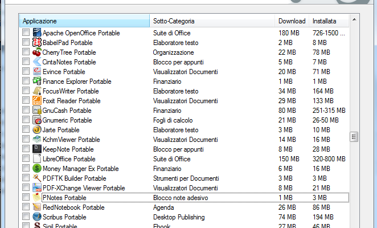Click the 'Desktop Publishing' cell
377x228 pixels.
pos(179,217)
